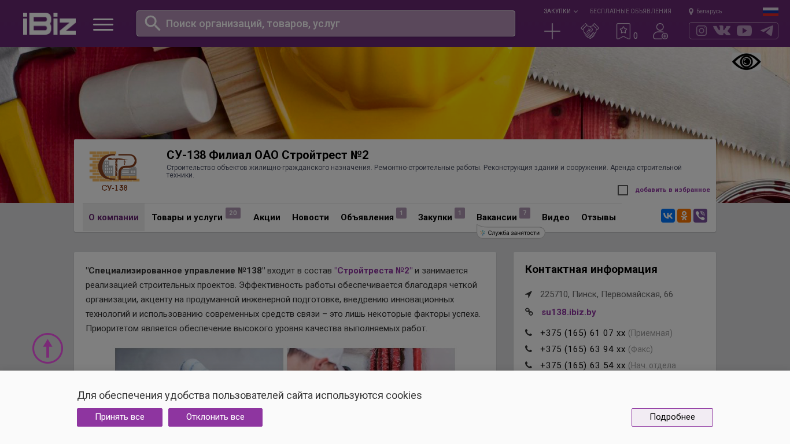This screenshot has height=444, width=790.
Task: Accept all cookies with Принять все
Action: [x=120, y=417]
